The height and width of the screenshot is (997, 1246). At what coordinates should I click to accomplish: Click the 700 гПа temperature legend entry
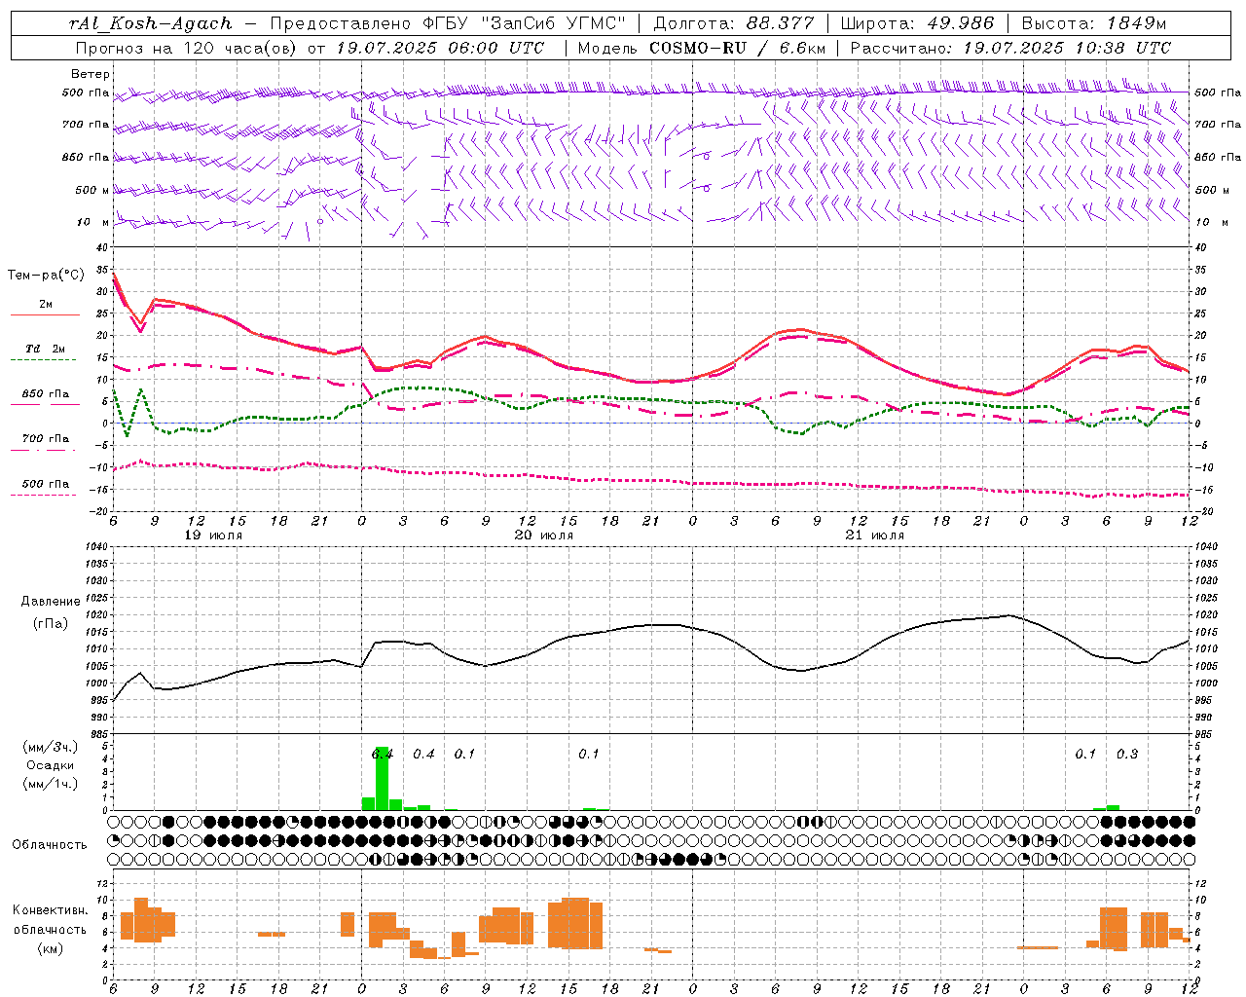pos(46,438)
